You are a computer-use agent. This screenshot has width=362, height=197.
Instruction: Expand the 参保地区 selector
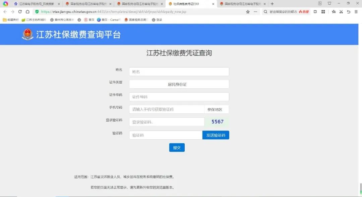[217, 109]
